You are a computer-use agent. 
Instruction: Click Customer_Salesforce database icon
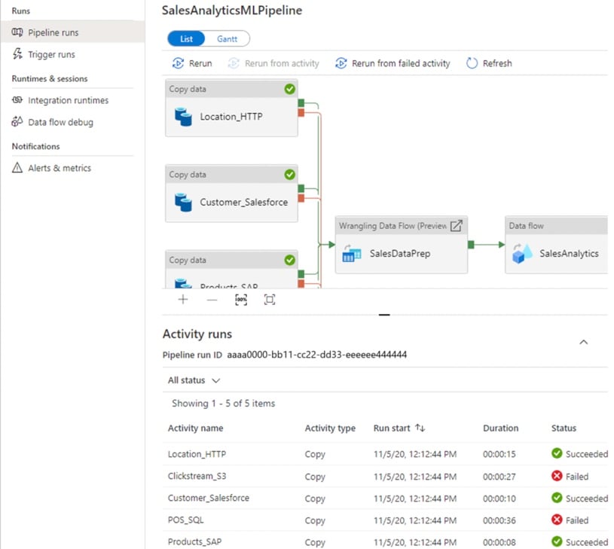coord(183,202)
